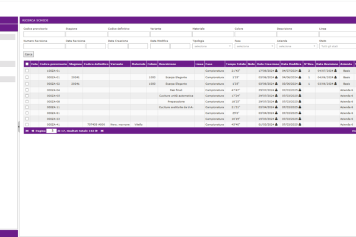Click user icon beside modified date 04/07/2024

pos(300,71)
